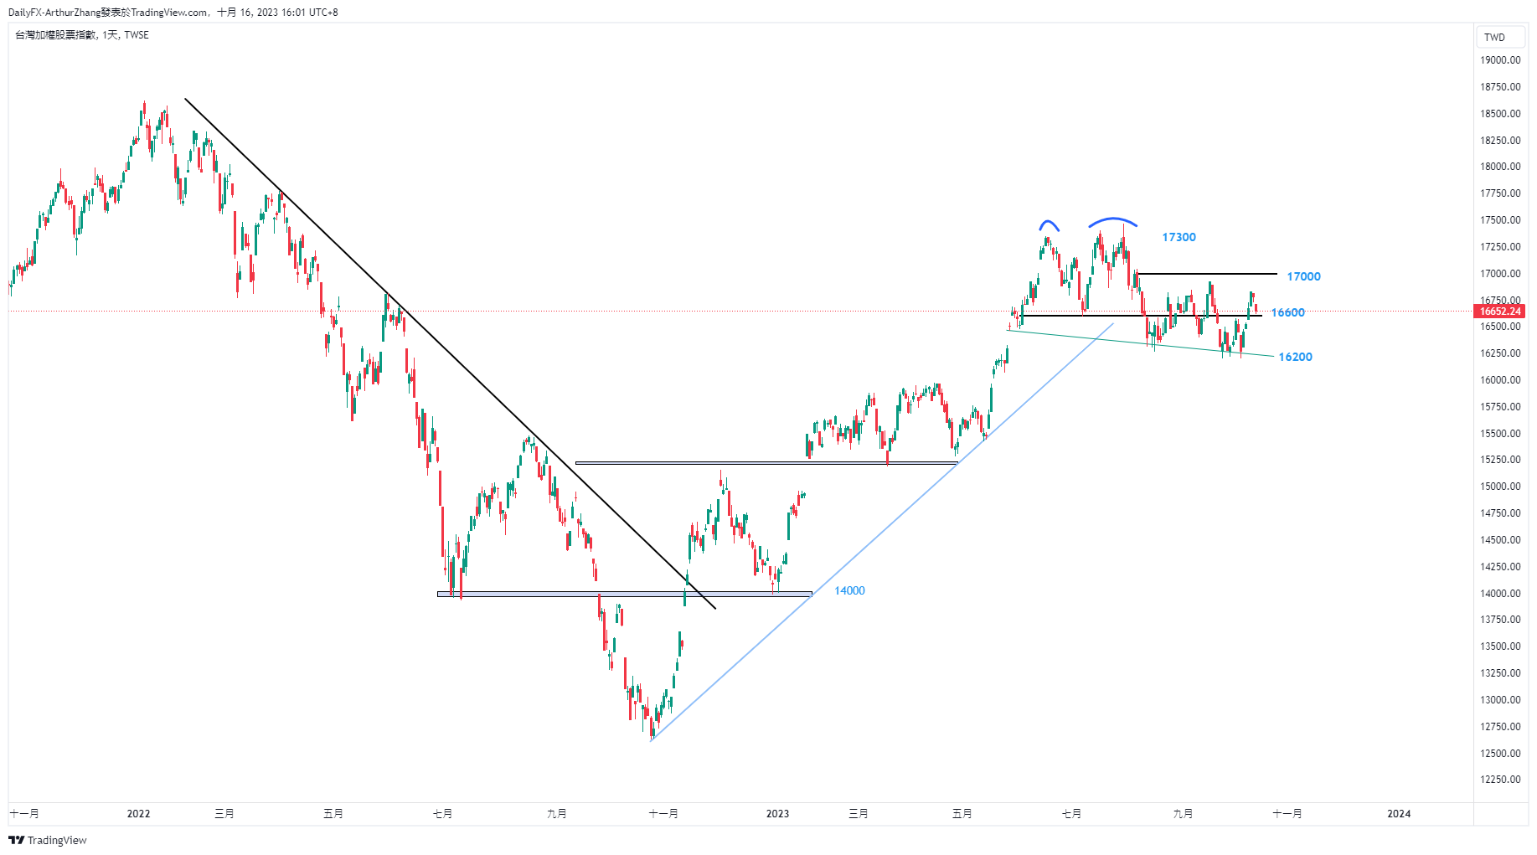The height and width of the screenshot is (855, 1537).
Task: Click the 七月 2022 time axis label
Action: click(x=442, y=813)
